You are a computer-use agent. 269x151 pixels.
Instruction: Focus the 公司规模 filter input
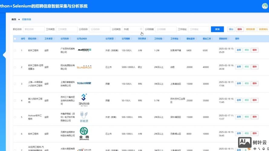click(x=166, y=29)
